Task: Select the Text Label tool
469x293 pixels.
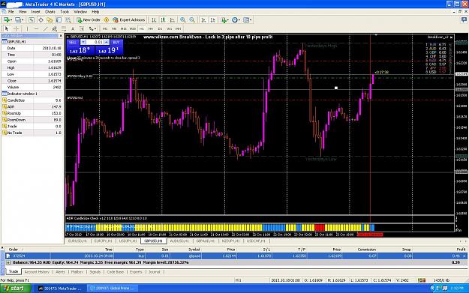Action: tap(82, 28)
